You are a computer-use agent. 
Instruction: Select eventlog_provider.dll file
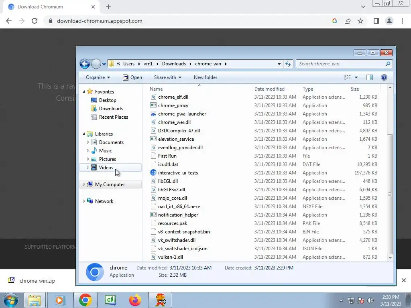click(x=180, y=148)
